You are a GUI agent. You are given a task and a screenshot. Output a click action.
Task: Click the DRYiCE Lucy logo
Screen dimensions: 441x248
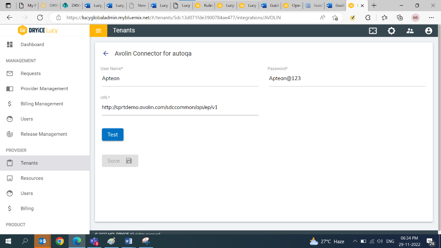click(38, 30)
